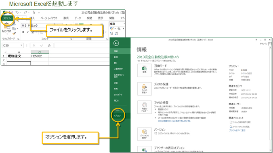This screenshot has width=273, height=153.
Task: Click the Name Box showing C39
Action: 11,45
